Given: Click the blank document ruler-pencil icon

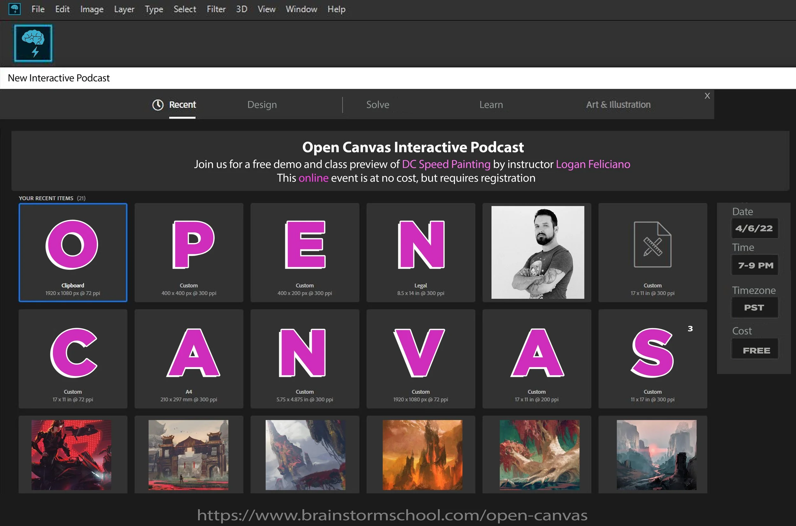Looking at the screenshot, I should 652,245.
